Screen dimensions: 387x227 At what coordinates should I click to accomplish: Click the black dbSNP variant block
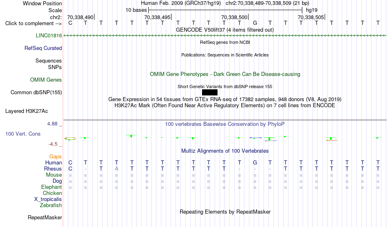(210, 92)
